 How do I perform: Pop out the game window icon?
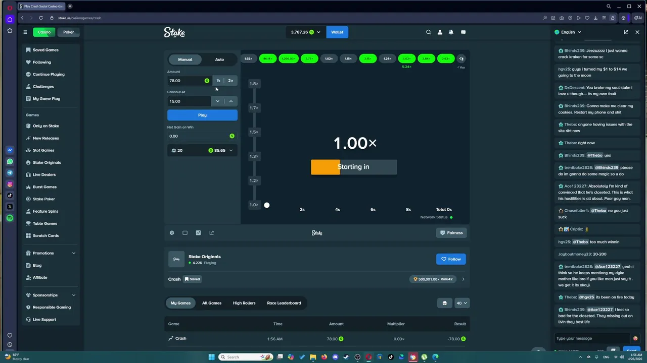tap(211, 233)
